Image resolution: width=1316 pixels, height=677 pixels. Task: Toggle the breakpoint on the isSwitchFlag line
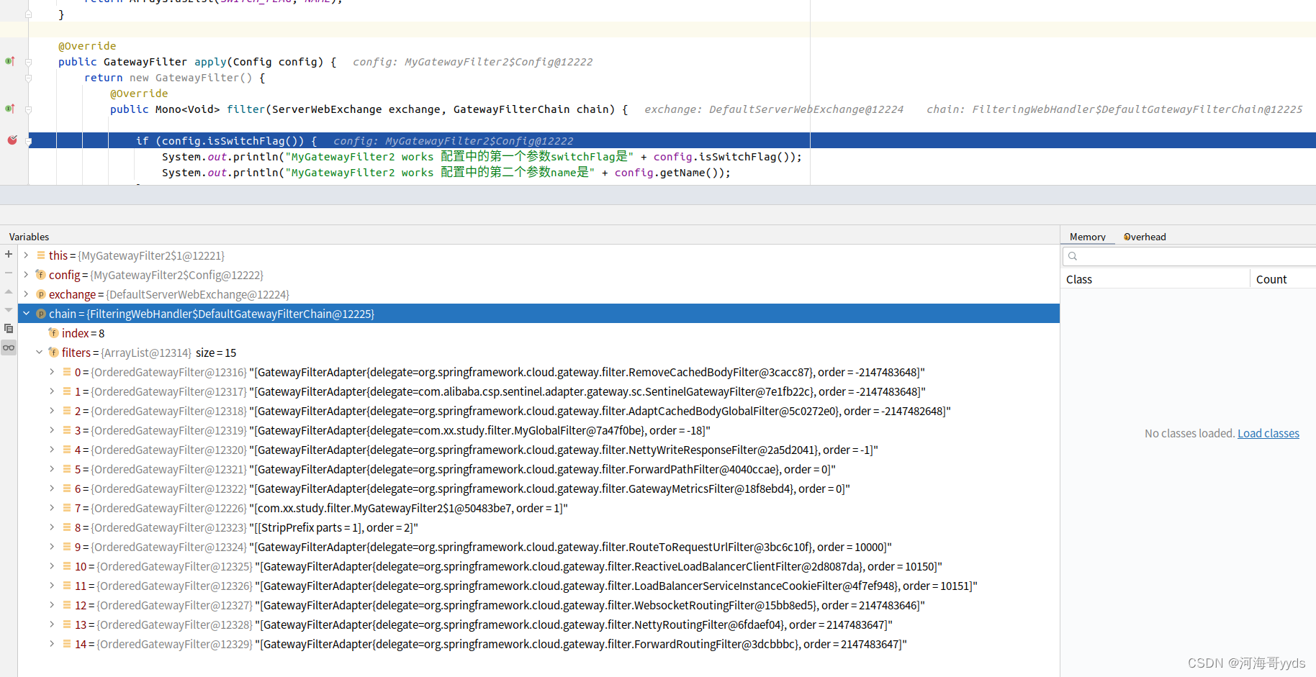[x=12, y=140]
